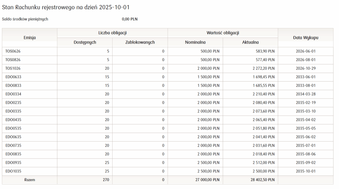Screen dimensions: 339x189
Task: Click the Data Wykupu column header
Action: [306, 38]
